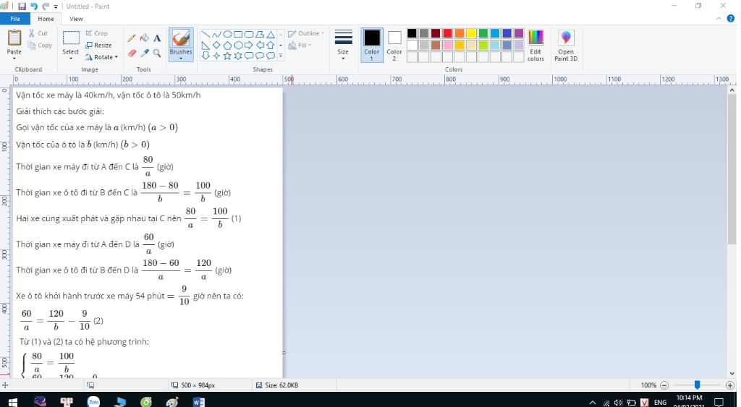Select the Magnifier tool
The height and width of the screenshot is (407, 741).
coord(157,53)
